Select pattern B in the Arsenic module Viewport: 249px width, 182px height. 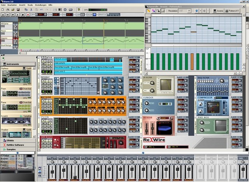click(x=43, y=84)
